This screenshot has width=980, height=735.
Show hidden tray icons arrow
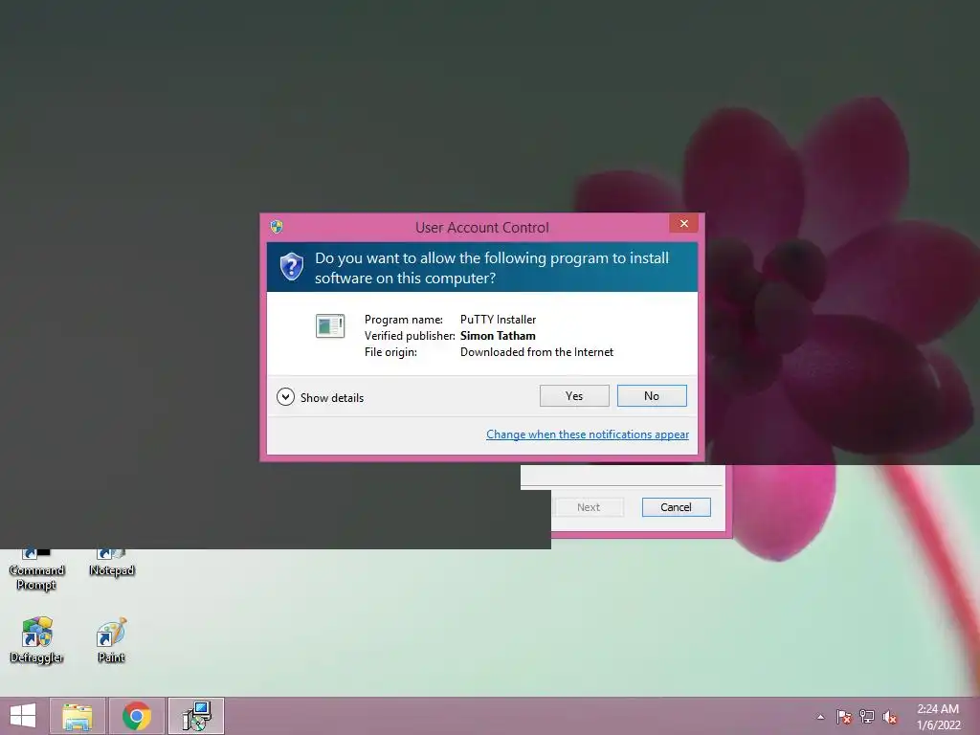pos(820,717)
